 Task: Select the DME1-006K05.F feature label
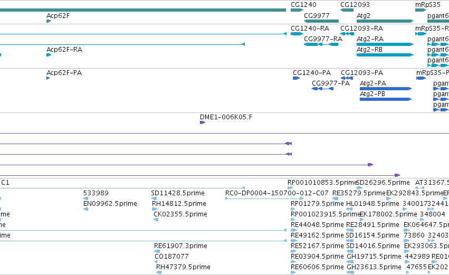tap(226, 117)
